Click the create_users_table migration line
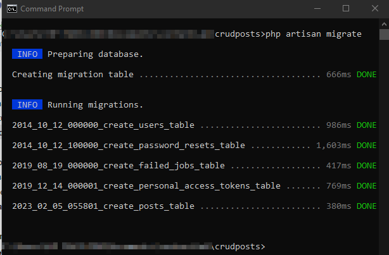This screenshot has height=255, width=389. click(194, 125)
